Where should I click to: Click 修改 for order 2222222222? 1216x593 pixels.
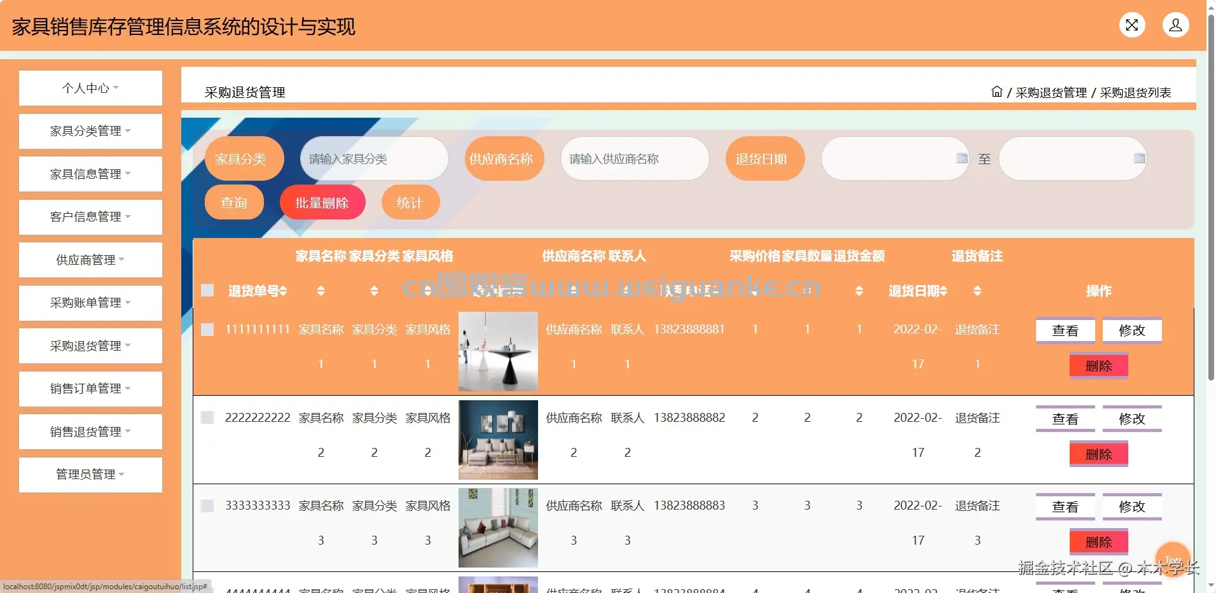click(1132, 419)
